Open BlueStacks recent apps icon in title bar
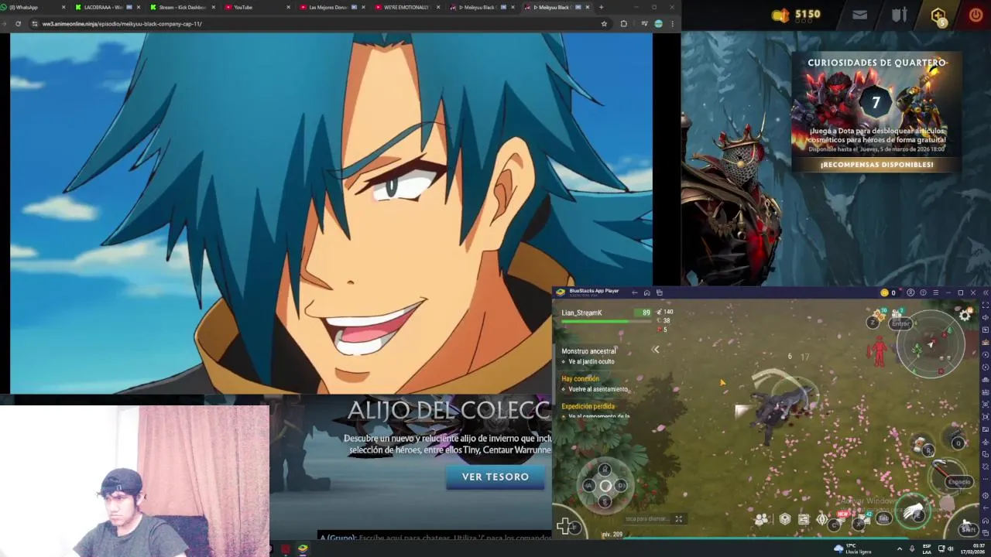This screenshot has width=991, height=557. [659, 292]
